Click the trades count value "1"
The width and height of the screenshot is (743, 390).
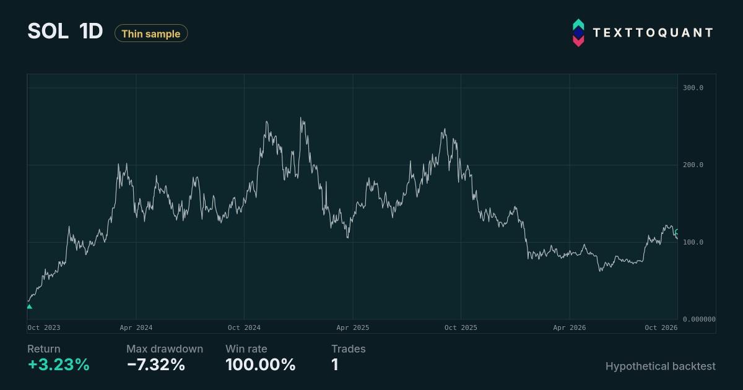click(335, 365)
